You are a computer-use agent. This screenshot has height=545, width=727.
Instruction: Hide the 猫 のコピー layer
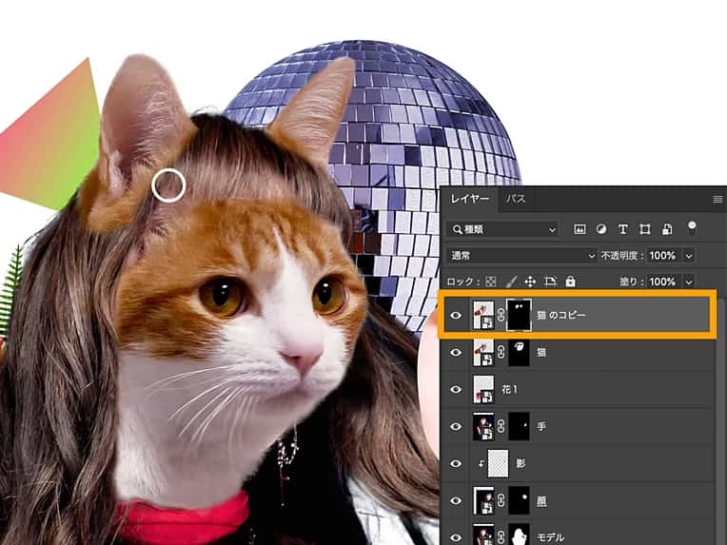point(456,315)
